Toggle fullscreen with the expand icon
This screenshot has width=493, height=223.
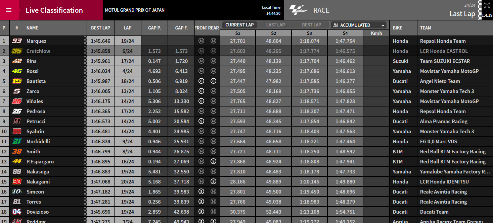pyautogui.click(x=487, y=5)
